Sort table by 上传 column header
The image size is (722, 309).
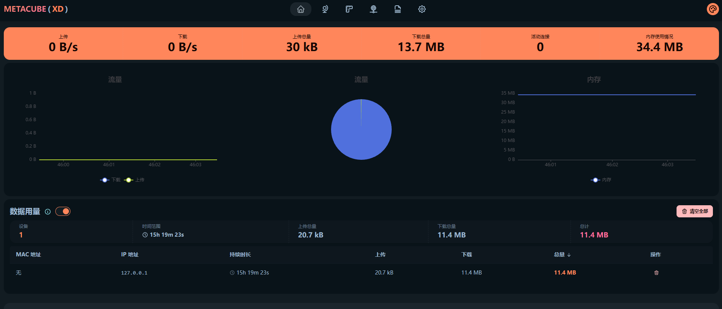(380, 254)
